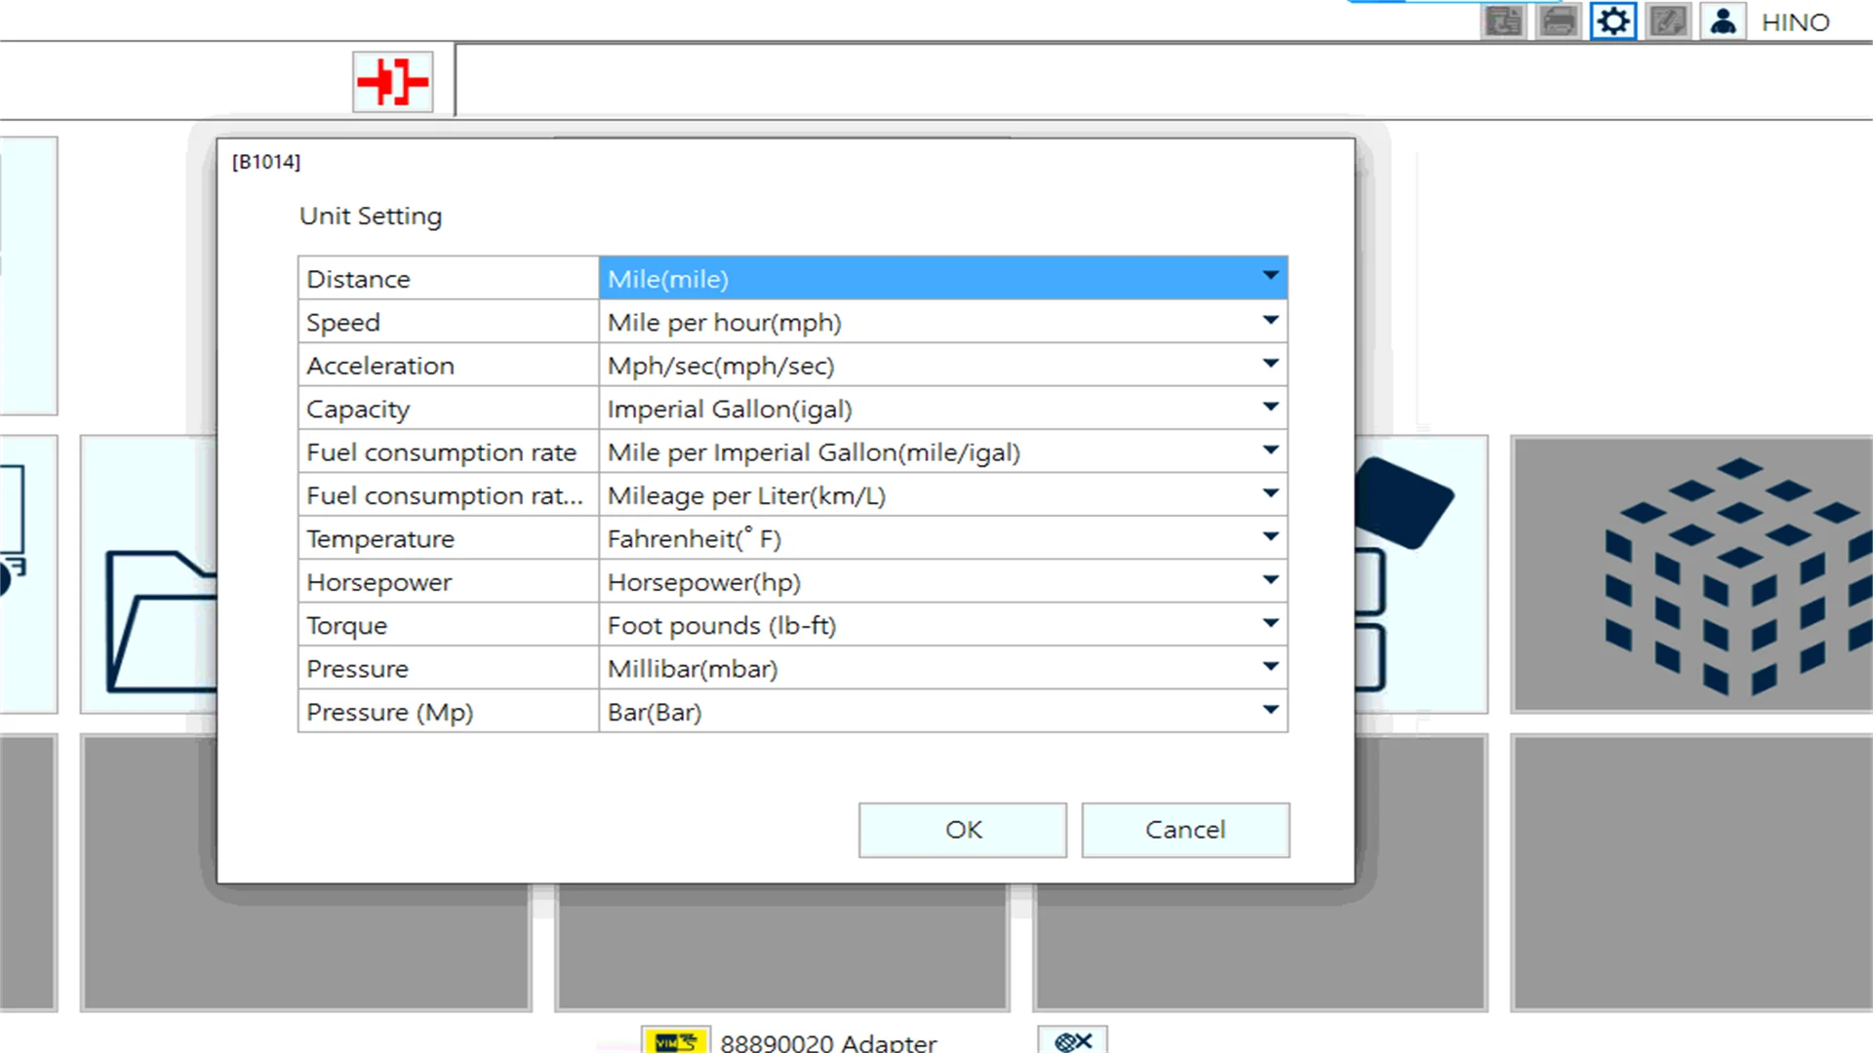The height and width of the screenshot is (1053, 1873).
Task: Cancel the Unit Setting dialog
Action: pos(1185,830)
